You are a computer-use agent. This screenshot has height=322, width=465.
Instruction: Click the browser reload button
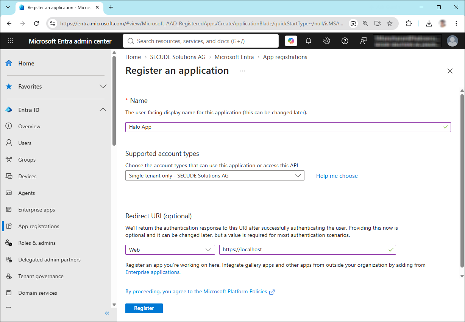(36, 23)
